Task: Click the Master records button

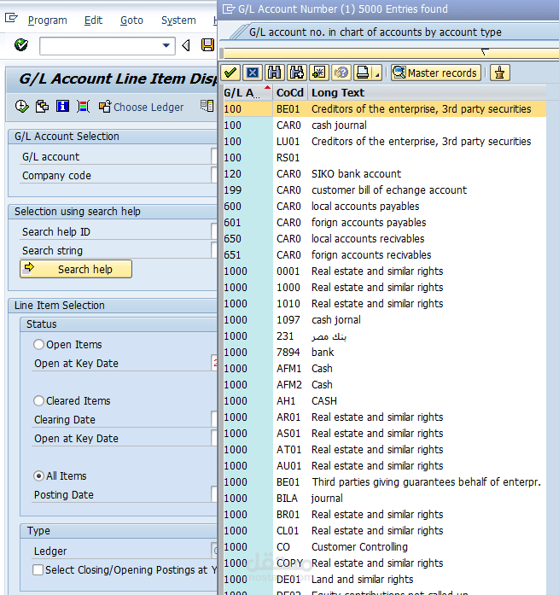Action: coord(436,73)
